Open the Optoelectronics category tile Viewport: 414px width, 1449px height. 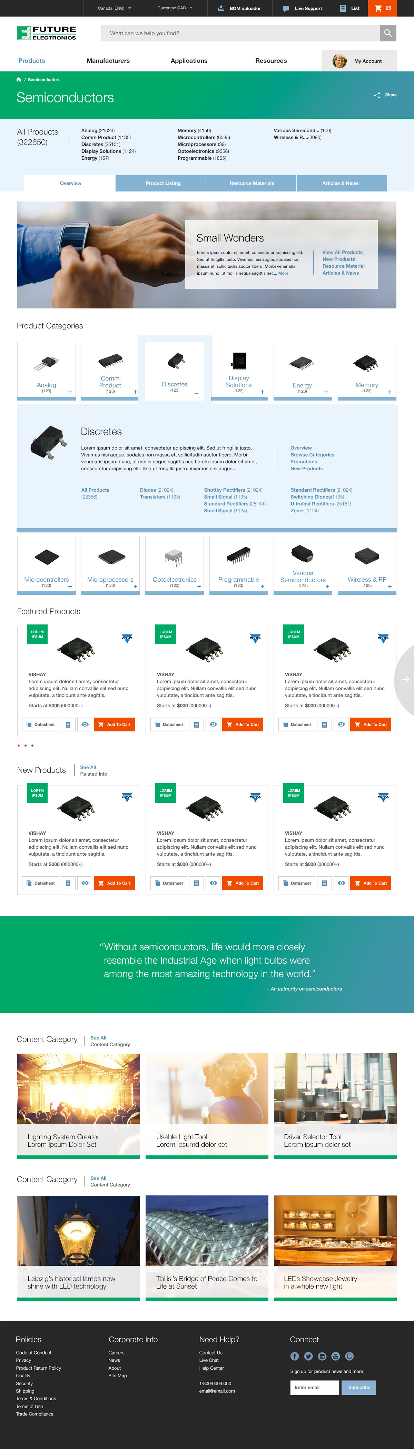[x=174, y=565]
